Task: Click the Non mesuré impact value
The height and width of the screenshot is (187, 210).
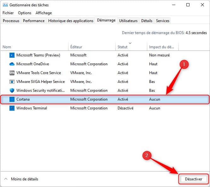Action: click(159, 55)
